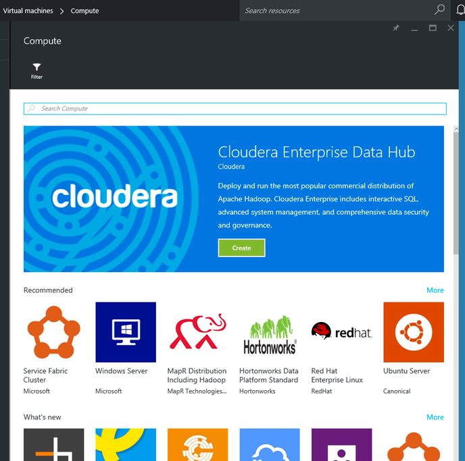Viewport: 465px width, 461px height.
Task: Close the Compute blade
Action: tap(450, 28)
